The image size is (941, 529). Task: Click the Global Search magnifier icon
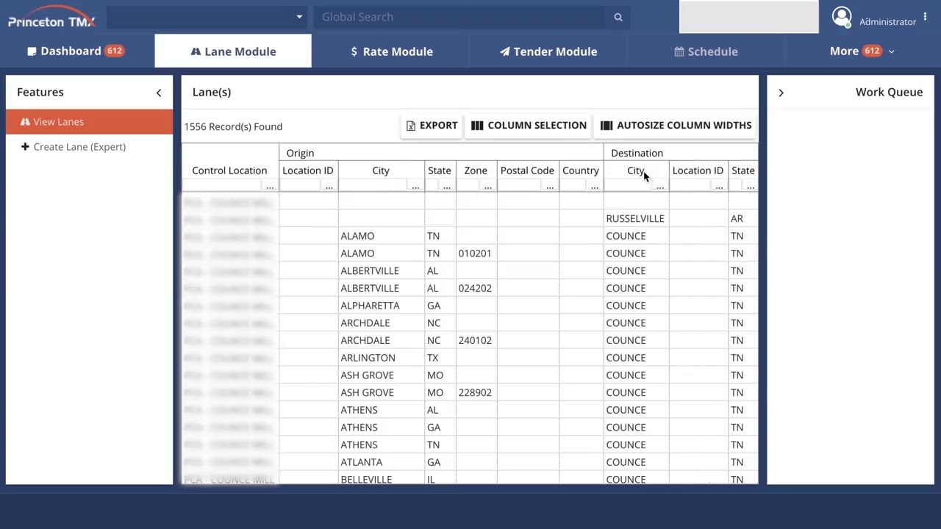point(618,17)
